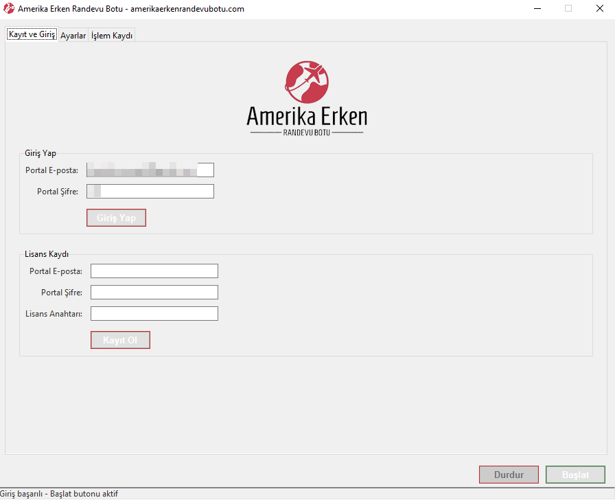Click the Kayıt Ol register button
The image size is (615, 500).
[120, 340]
